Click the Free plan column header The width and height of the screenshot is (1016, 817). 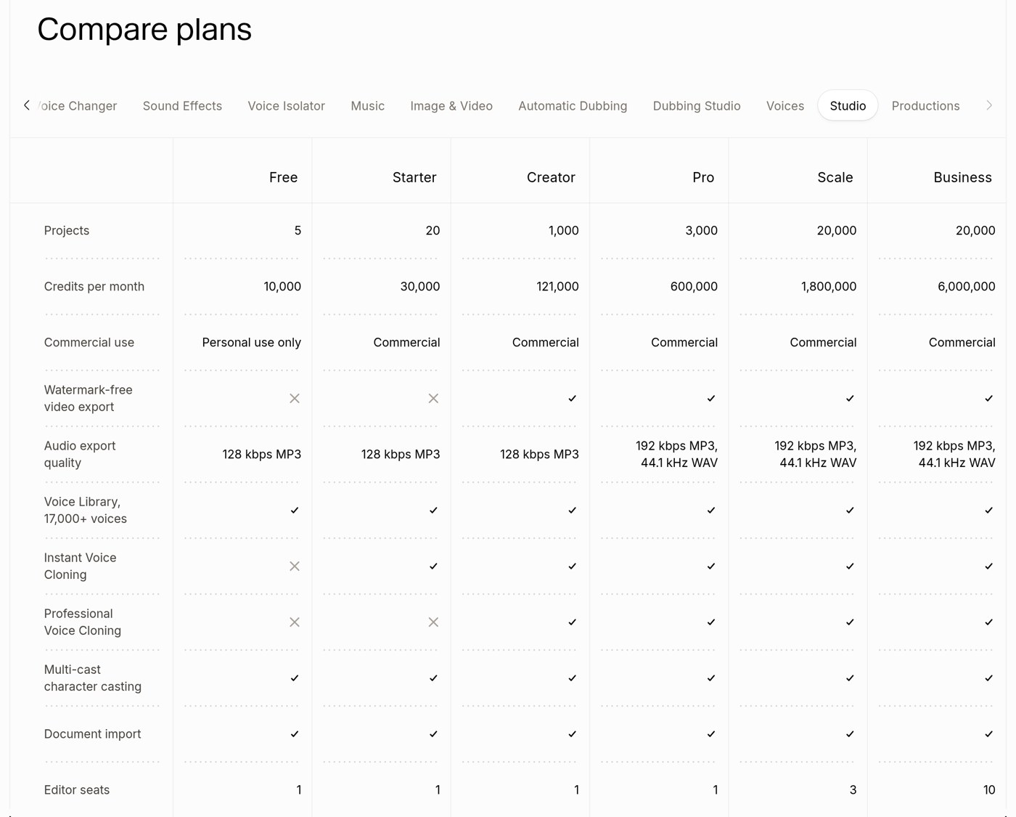coord(283,177)
